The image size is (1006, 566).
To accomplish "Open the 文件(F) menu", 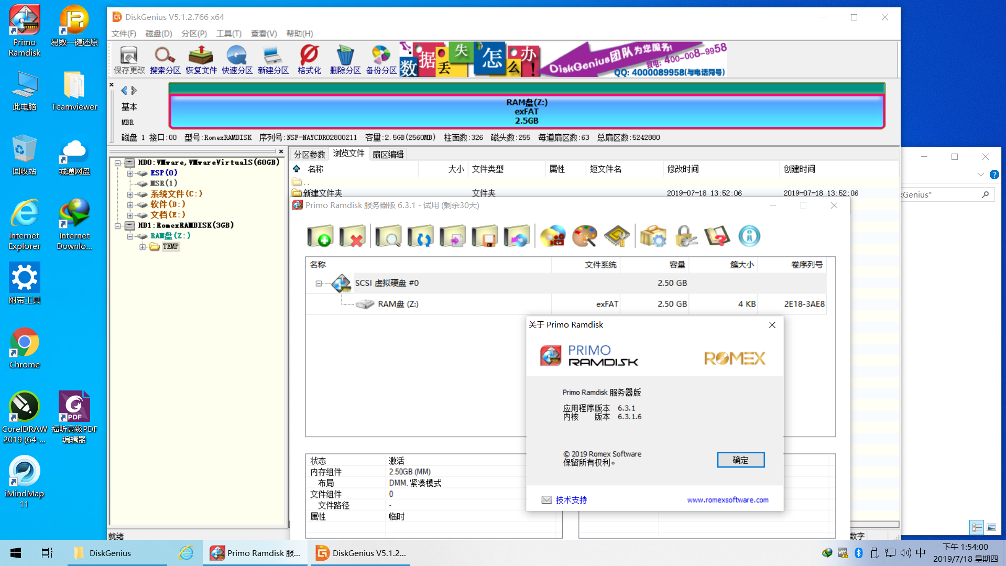I will 124,34.
